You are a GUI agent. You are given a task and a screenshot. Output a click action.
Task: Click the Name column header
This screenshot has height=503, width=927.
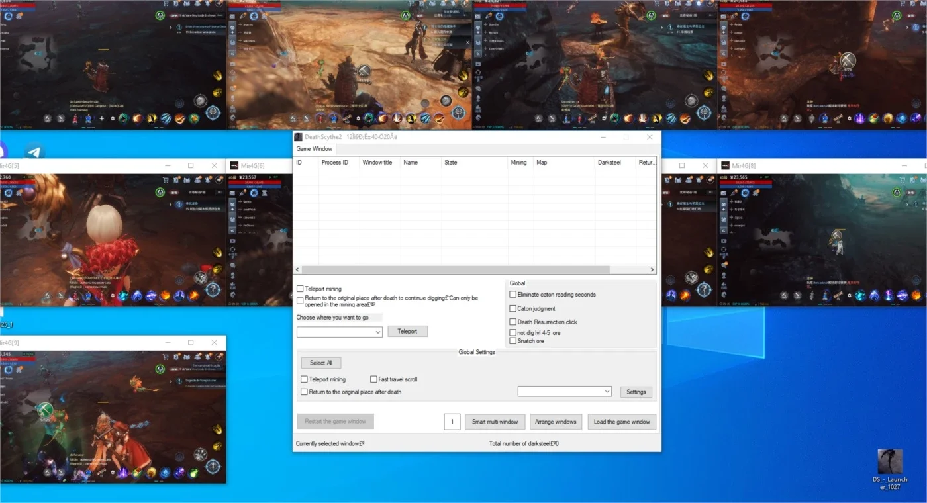420,162
